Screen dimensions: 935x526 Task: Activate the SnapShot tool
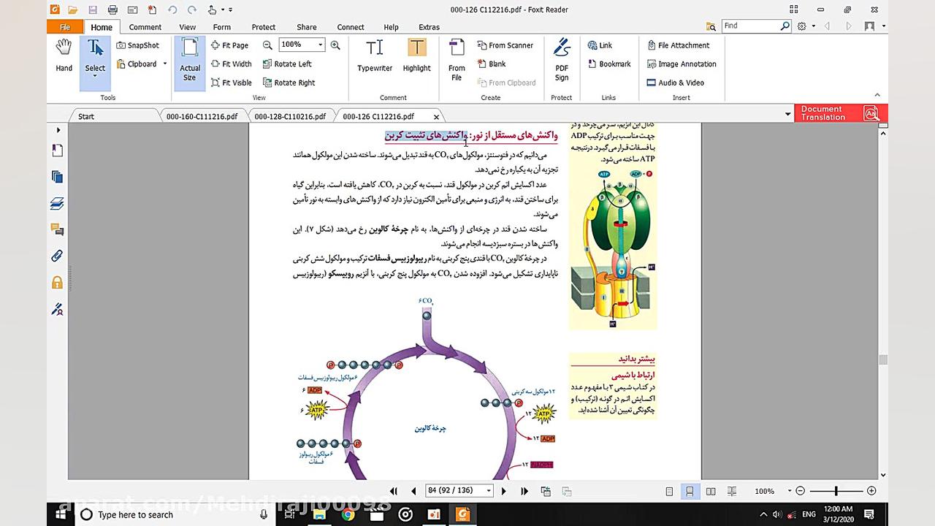click(137, 45)
